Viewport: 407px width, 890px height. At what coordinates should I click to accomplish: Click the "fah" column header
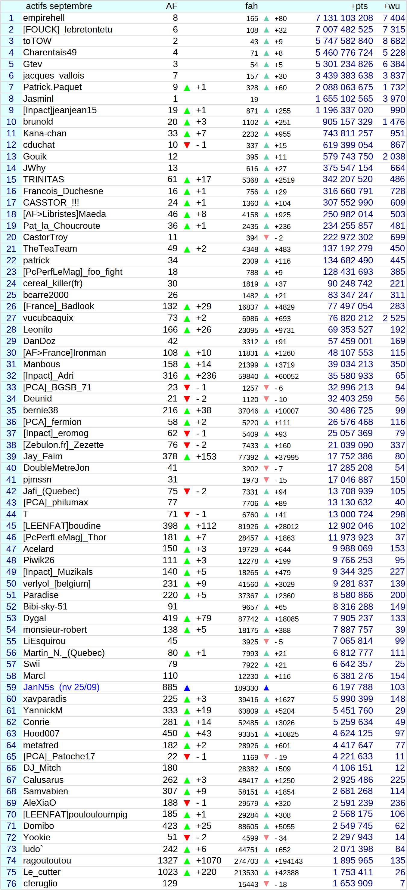point(251,6)
